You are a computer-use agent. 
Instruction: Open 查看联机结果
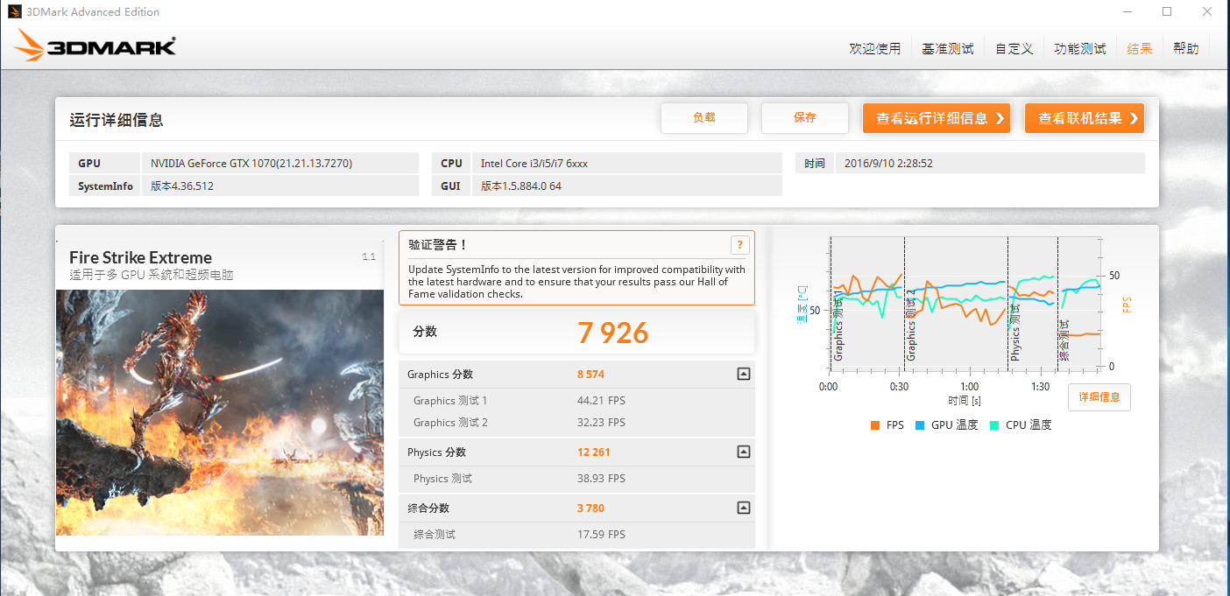pyautogui.click(x=1085, y=117)
